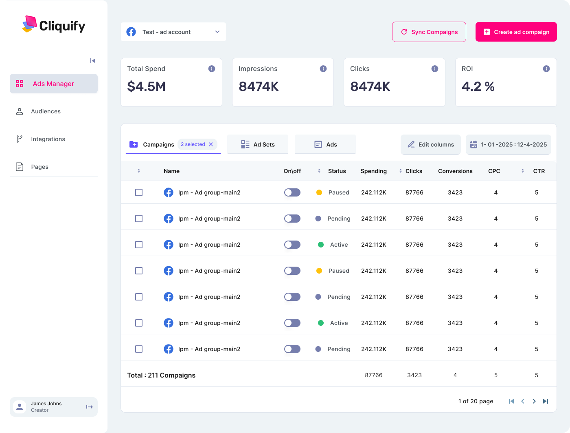
Task: Clear the 2 selected filter with X
Action: click(211, 144)
